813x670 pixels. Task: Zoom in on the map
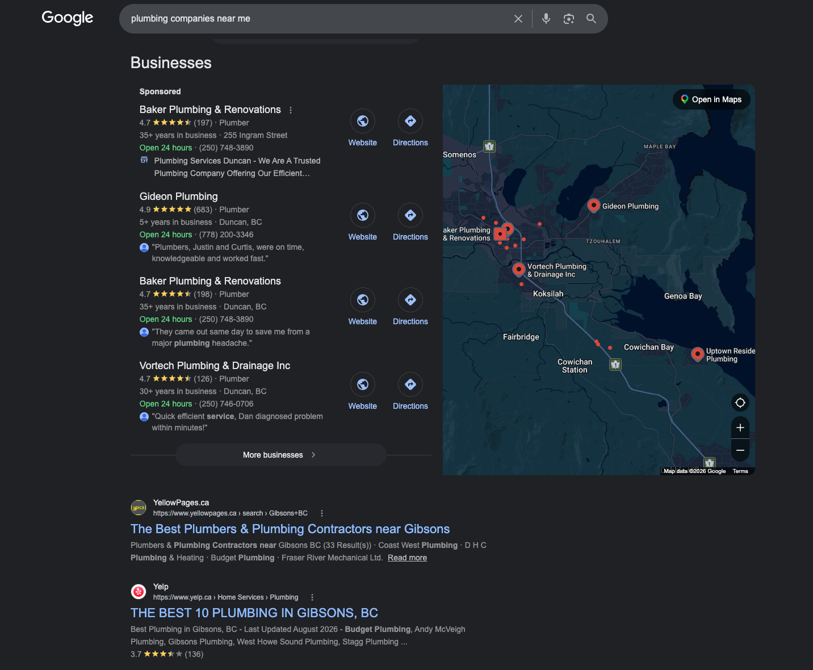click(x=740, y=428)
